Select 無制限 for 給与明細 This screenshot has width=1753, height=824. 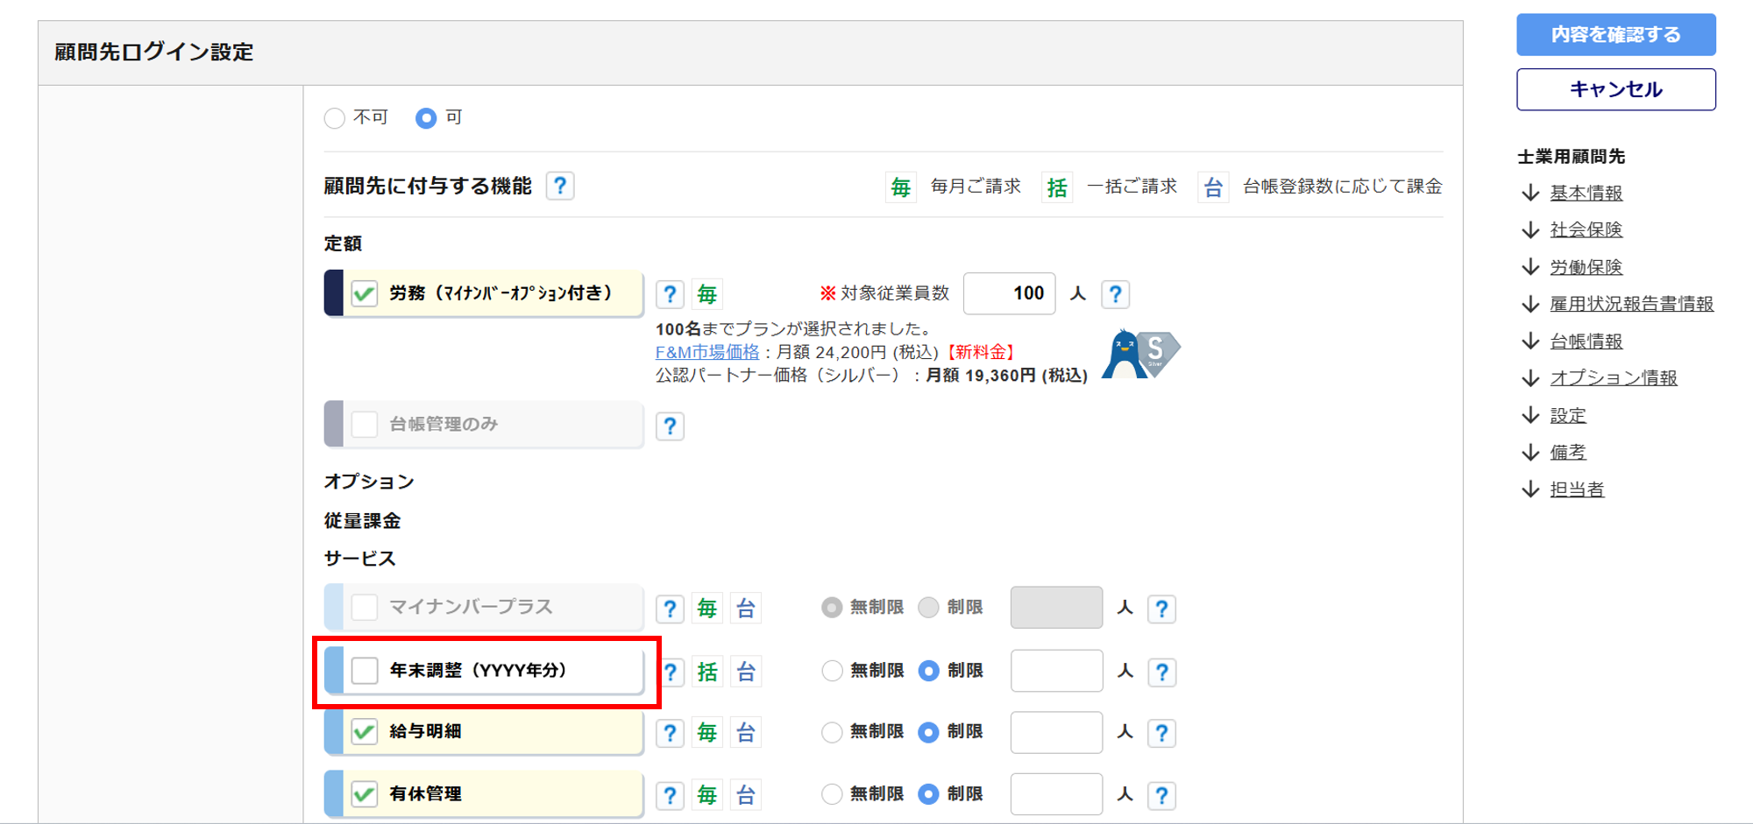point(832,732)
